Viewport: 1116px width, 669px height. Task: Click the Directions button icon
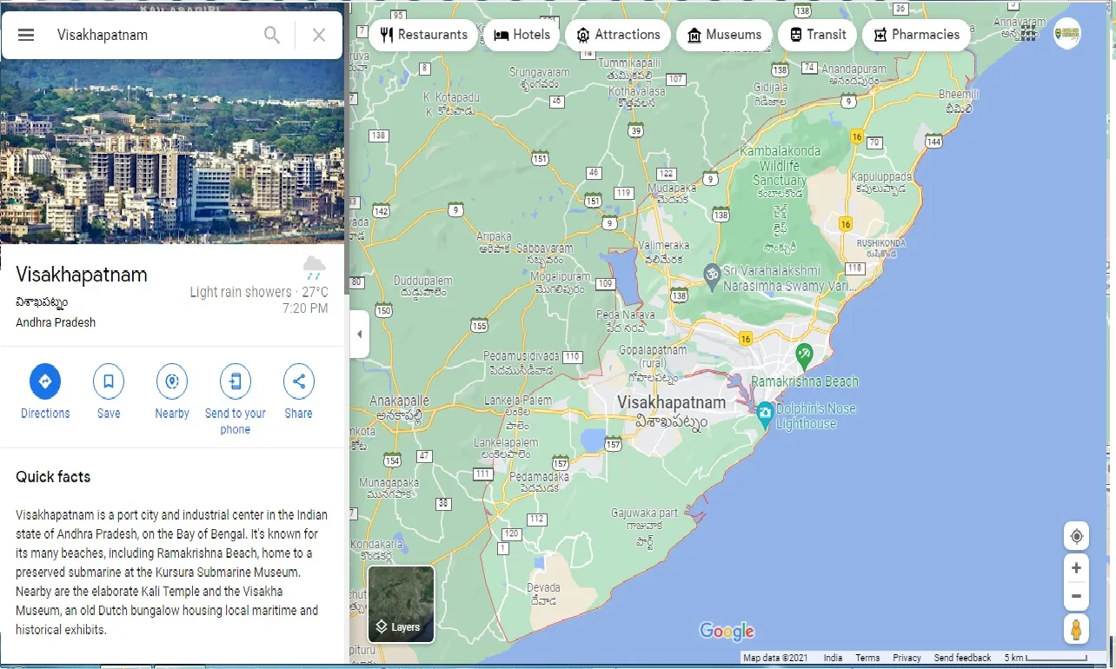45,381
